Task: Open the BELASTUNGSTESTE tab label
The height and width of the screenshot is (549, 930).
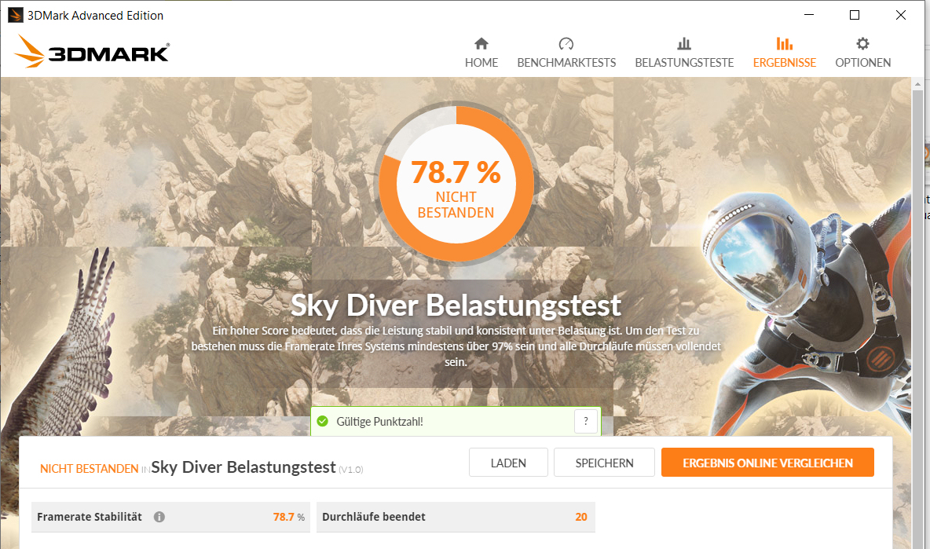Action: pos(684,63)
